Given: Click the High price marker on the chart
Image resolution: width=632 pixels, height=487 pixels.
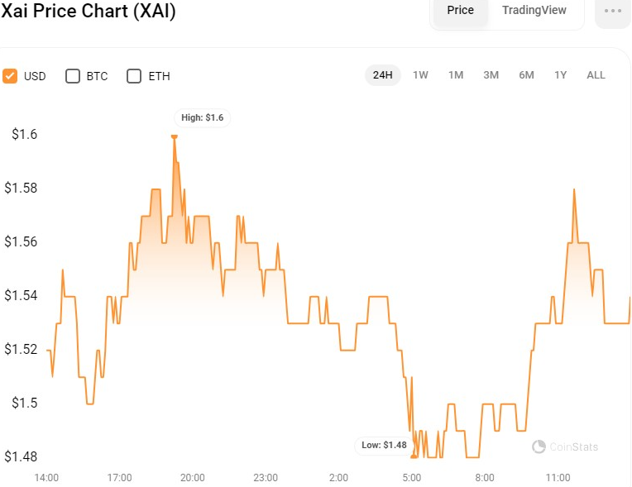Looking at the screenshot, I should click(x=174, y=137).
